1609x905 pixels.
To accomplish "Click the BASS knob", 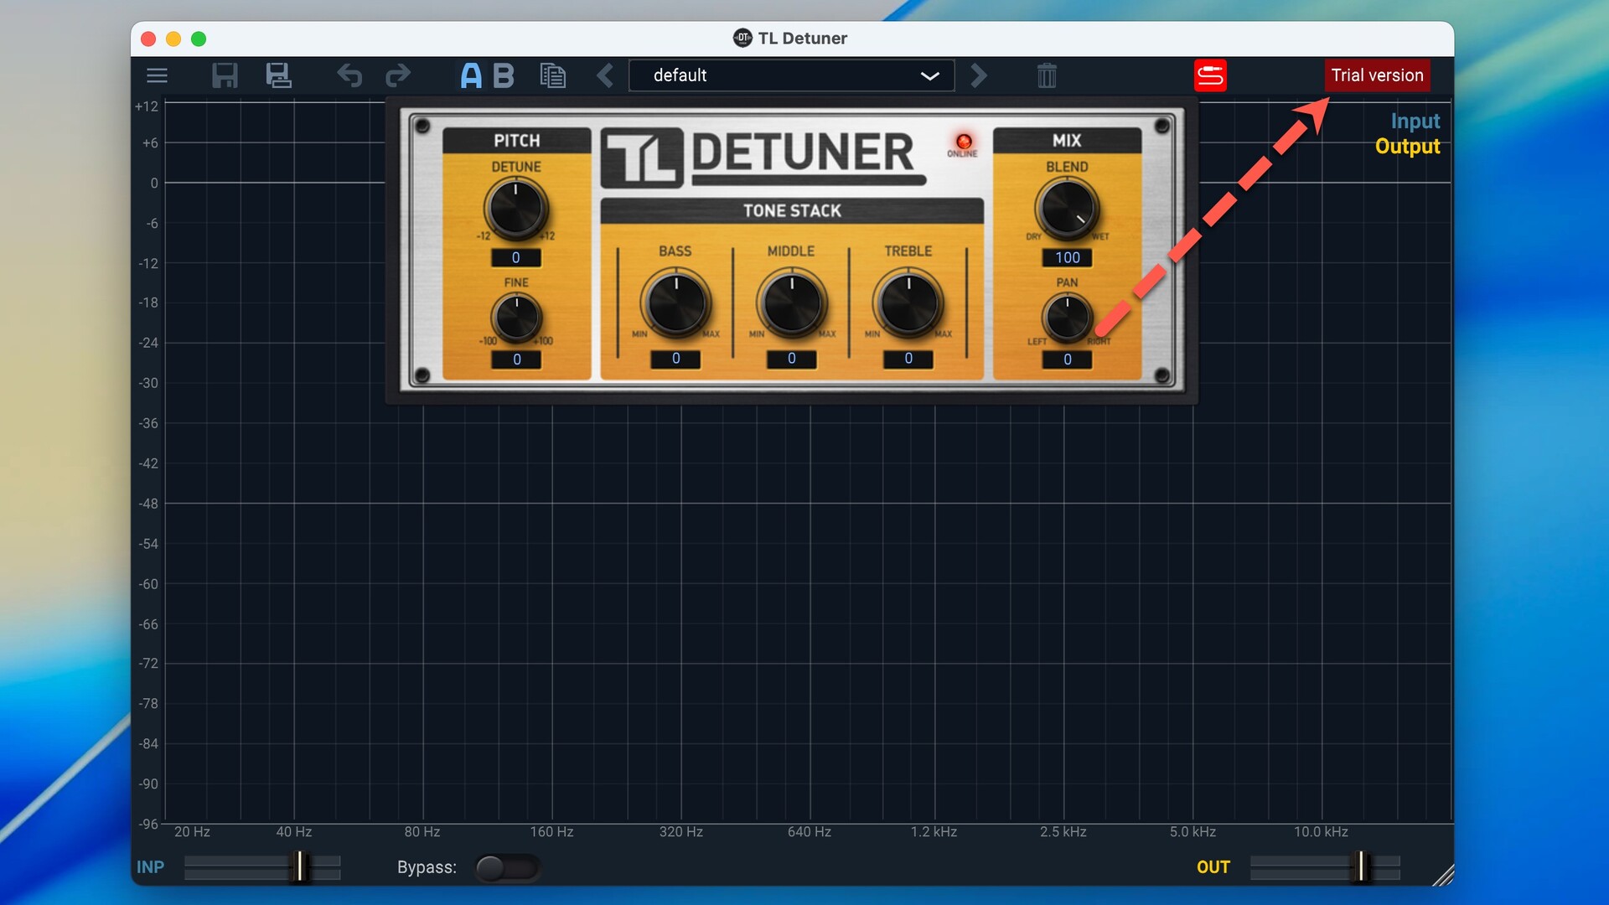I will point(675,303).
